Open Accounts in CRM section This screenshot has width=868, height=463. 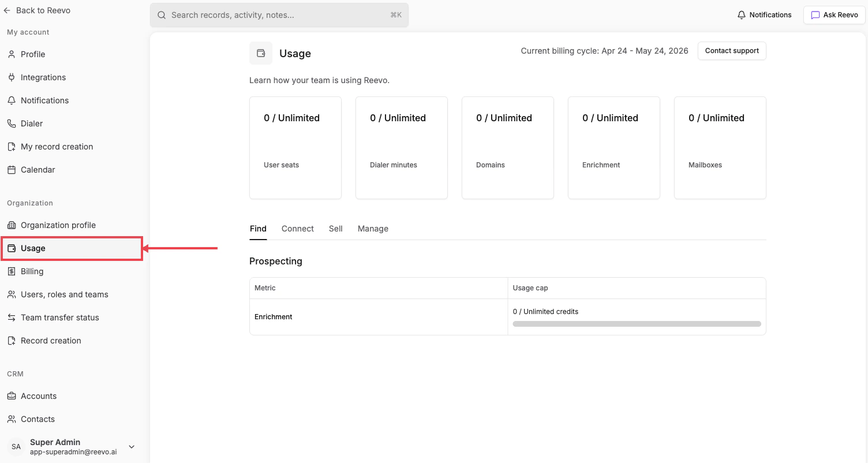click(x=72, y=396)
